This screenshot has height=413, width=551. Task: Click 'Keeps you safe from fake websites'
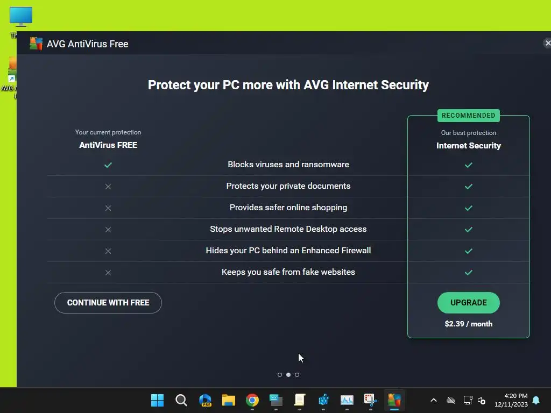click(288, 272)
